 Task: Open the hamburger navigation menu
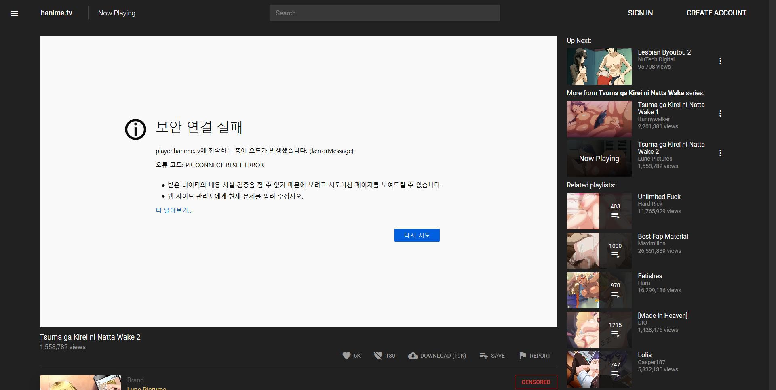point(14,13)
